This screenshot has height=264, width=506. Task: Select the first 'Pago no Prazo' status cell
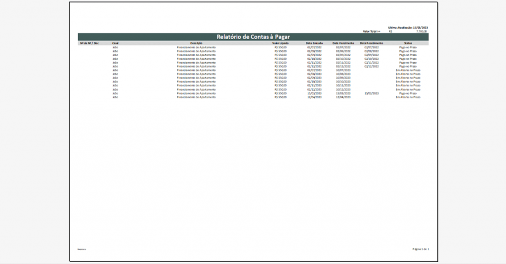(x=408, y=47)
